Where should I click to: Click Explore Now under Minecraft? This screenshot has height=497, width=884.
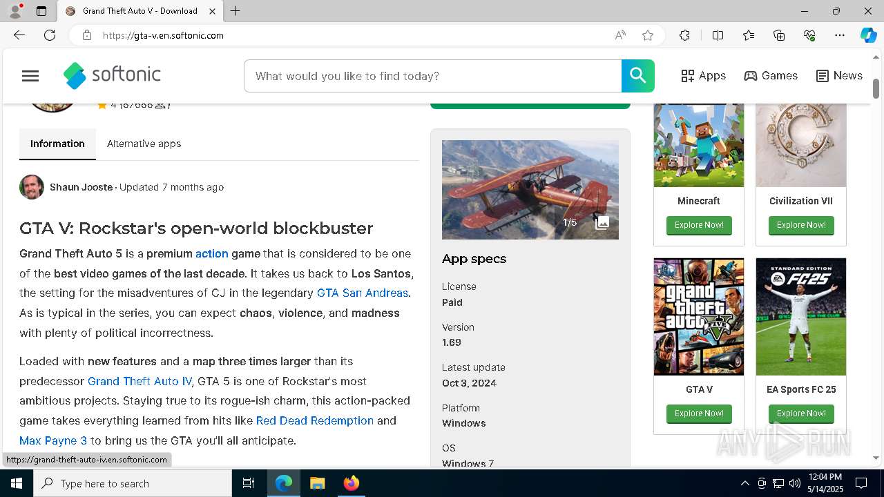[699, 225]
